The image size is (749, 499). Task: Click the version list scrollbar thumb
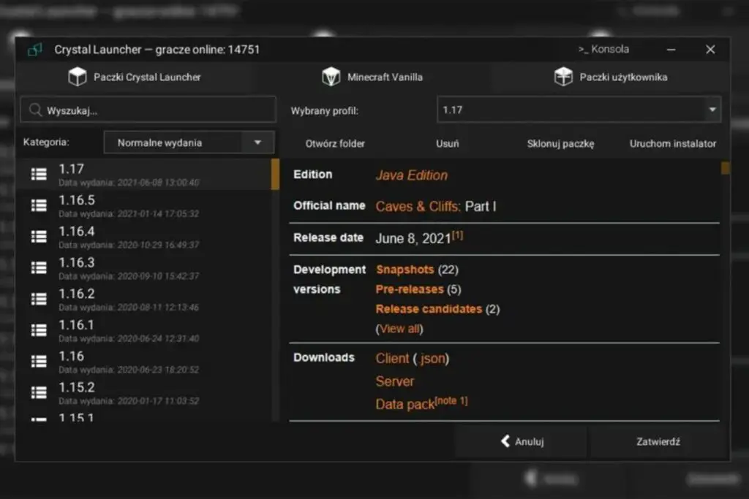(275, 174)
